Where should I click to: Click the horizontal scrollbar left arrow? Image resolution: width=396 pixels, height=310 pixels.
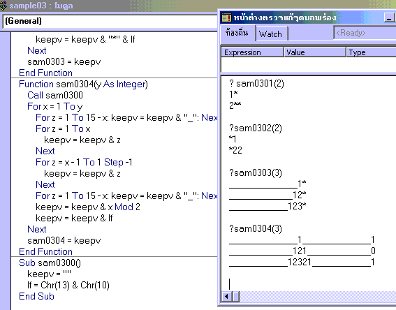click(226, 296)
